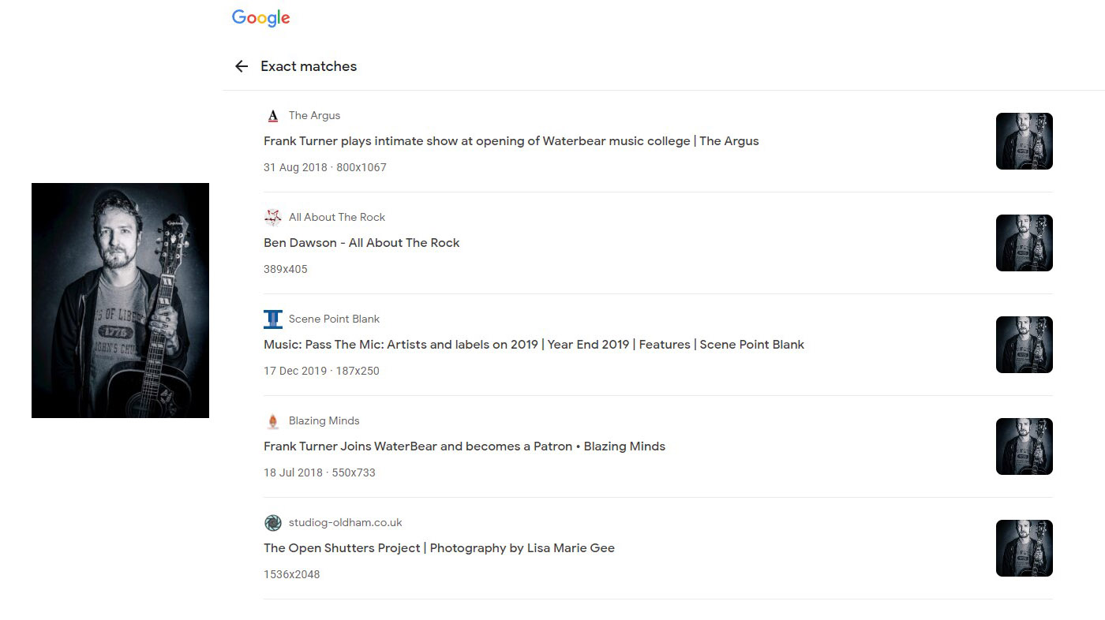The width and height of the screenshot is (1105, 620).
Task: Click the All About The Rock favicon
Action: coord(273,217)
